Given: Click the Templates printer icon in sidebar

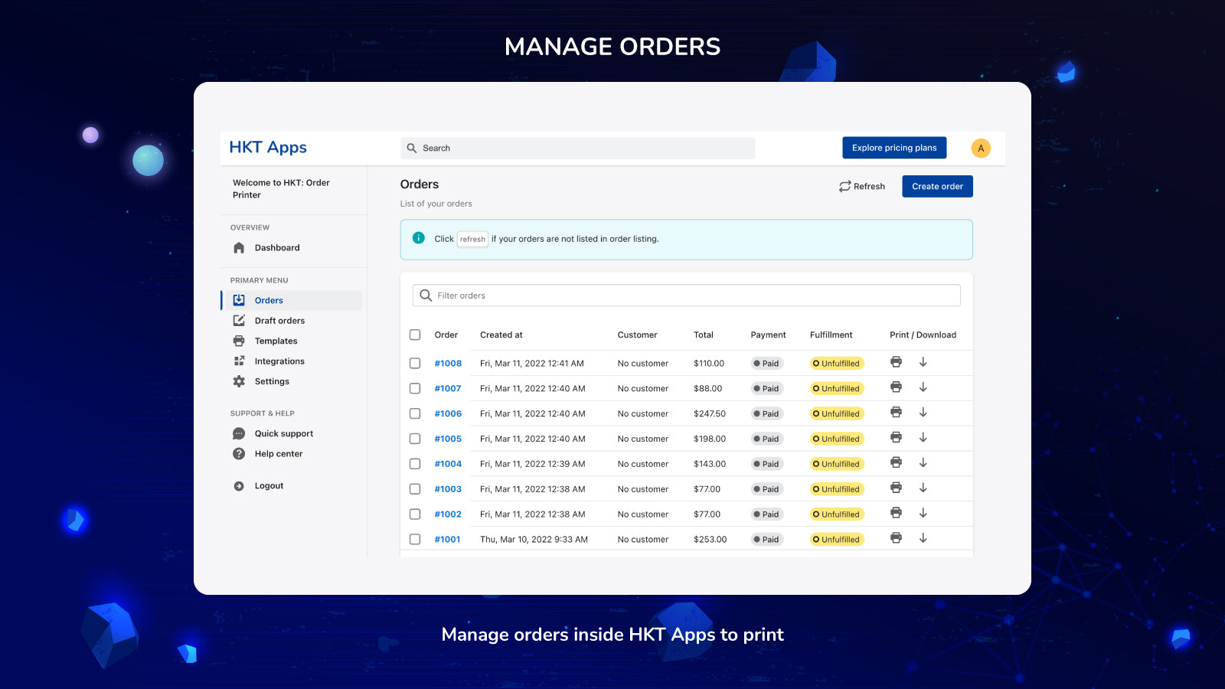Looking at the screenshot, I should [x=239, y=341].
